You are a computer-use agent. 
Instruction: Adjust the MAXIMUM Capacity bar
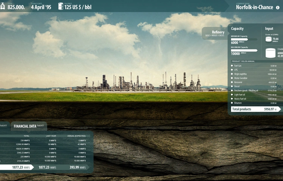[244, 50]
